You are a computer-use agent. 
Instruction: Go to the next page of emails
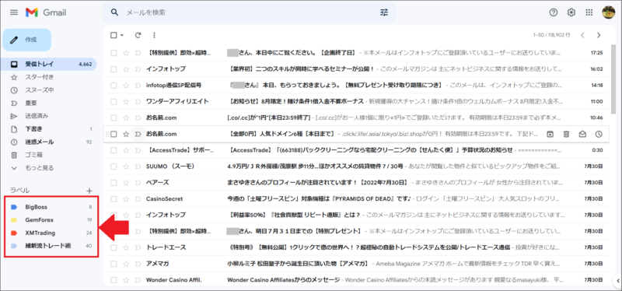(599, 35)
